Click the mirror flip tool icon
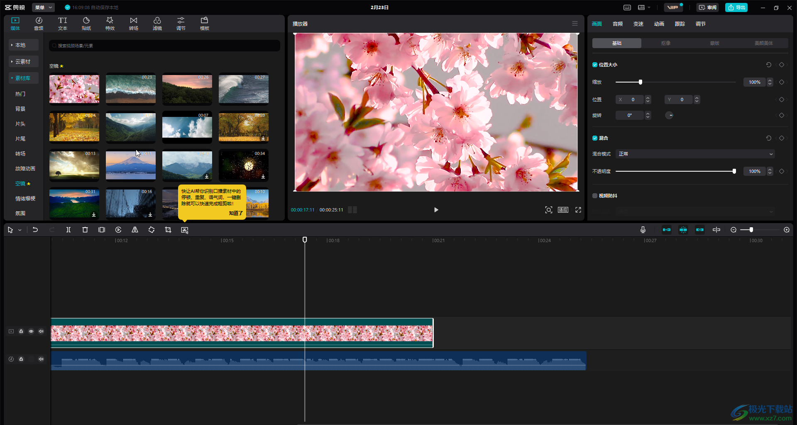This screenshot has width=797, height=425. (135, 230)
